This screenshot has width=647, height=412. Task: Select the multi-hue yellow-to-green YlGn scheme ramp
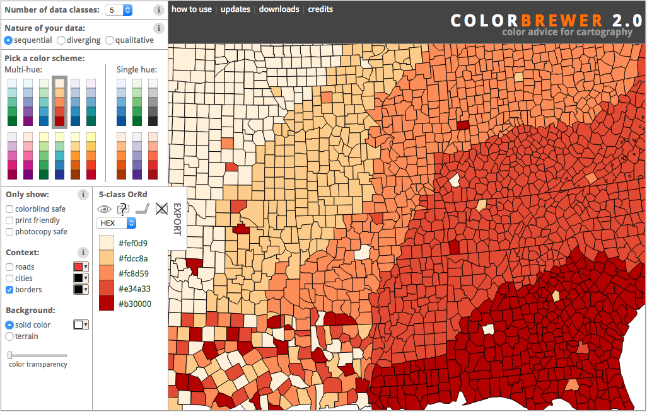pos(44,156)
